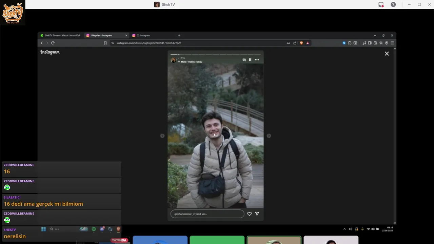Open the Brave VPN shield icon in toolbar
This screenshot has height=244, width=434.
tap(387, 43)
